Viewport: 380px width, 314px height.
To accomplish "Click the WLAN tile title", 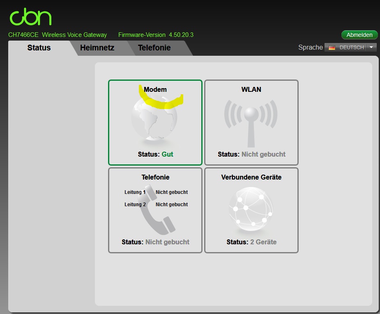I will pyautogui.click(x=251, y=89).
